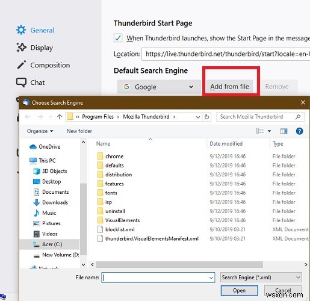The width and height of the screenshot is (310, 301).
Task: Select OneDrive cloud icon in navigation pane
Action: tap(33, 147)
